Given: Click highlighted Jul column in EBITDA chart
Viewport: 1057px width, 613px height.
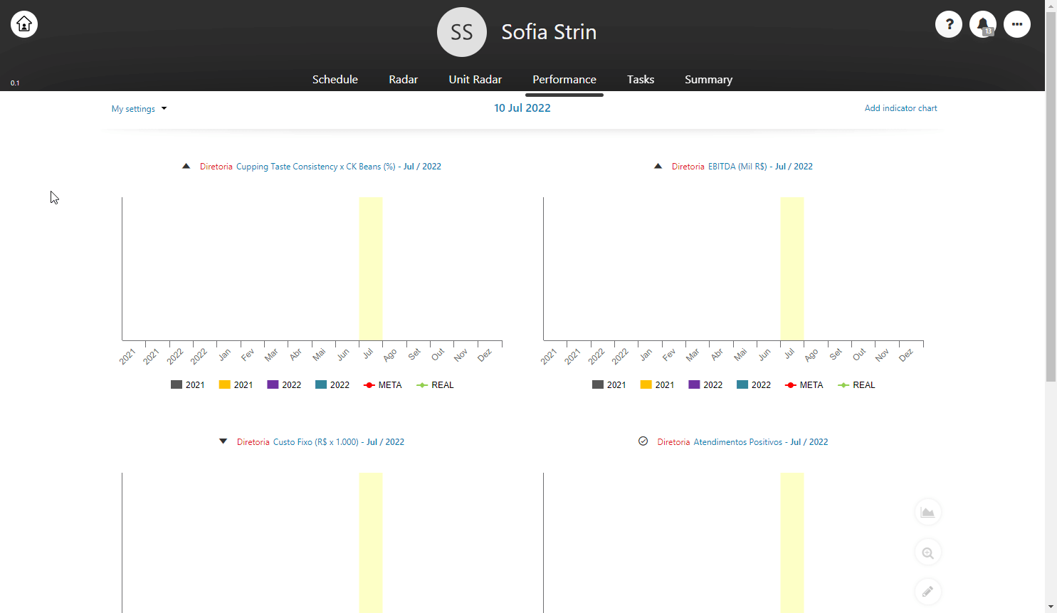Looking at the screenshot, I should [792, 268].
